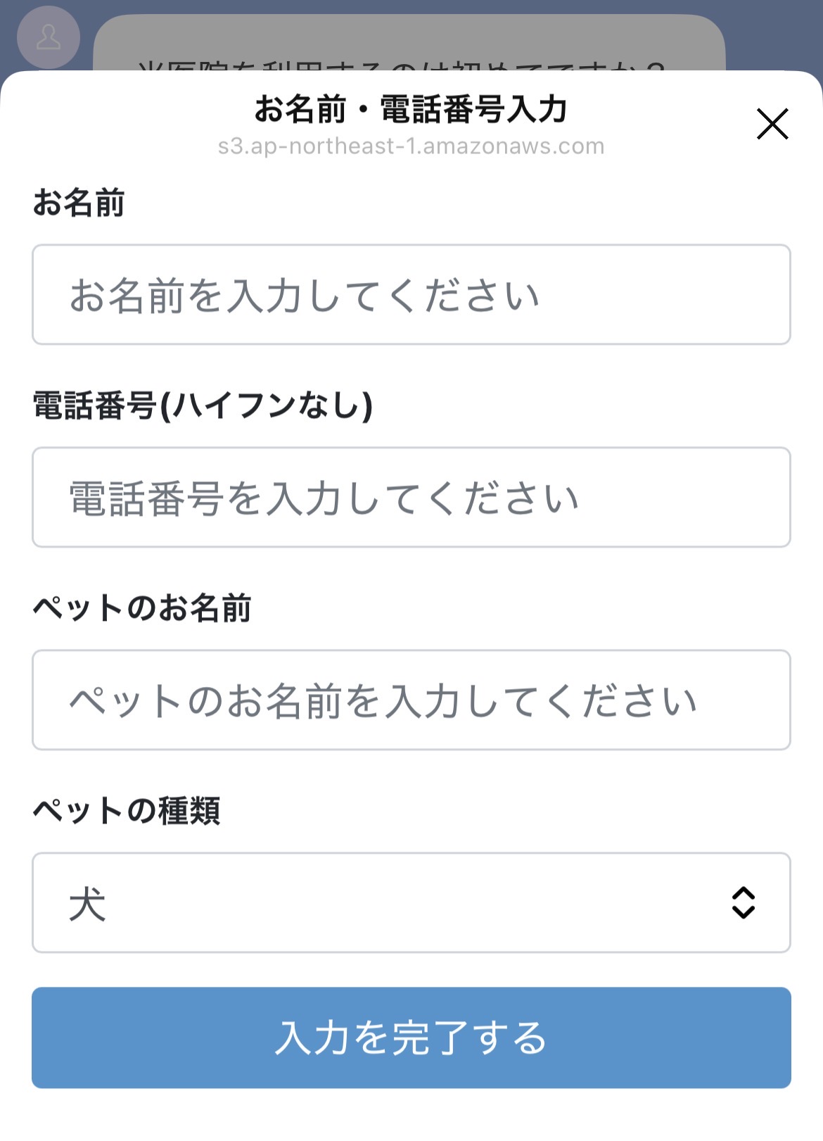823x1141 pixels.
Task: Tap the ペットの種類 field label
Action: point(127,811)
